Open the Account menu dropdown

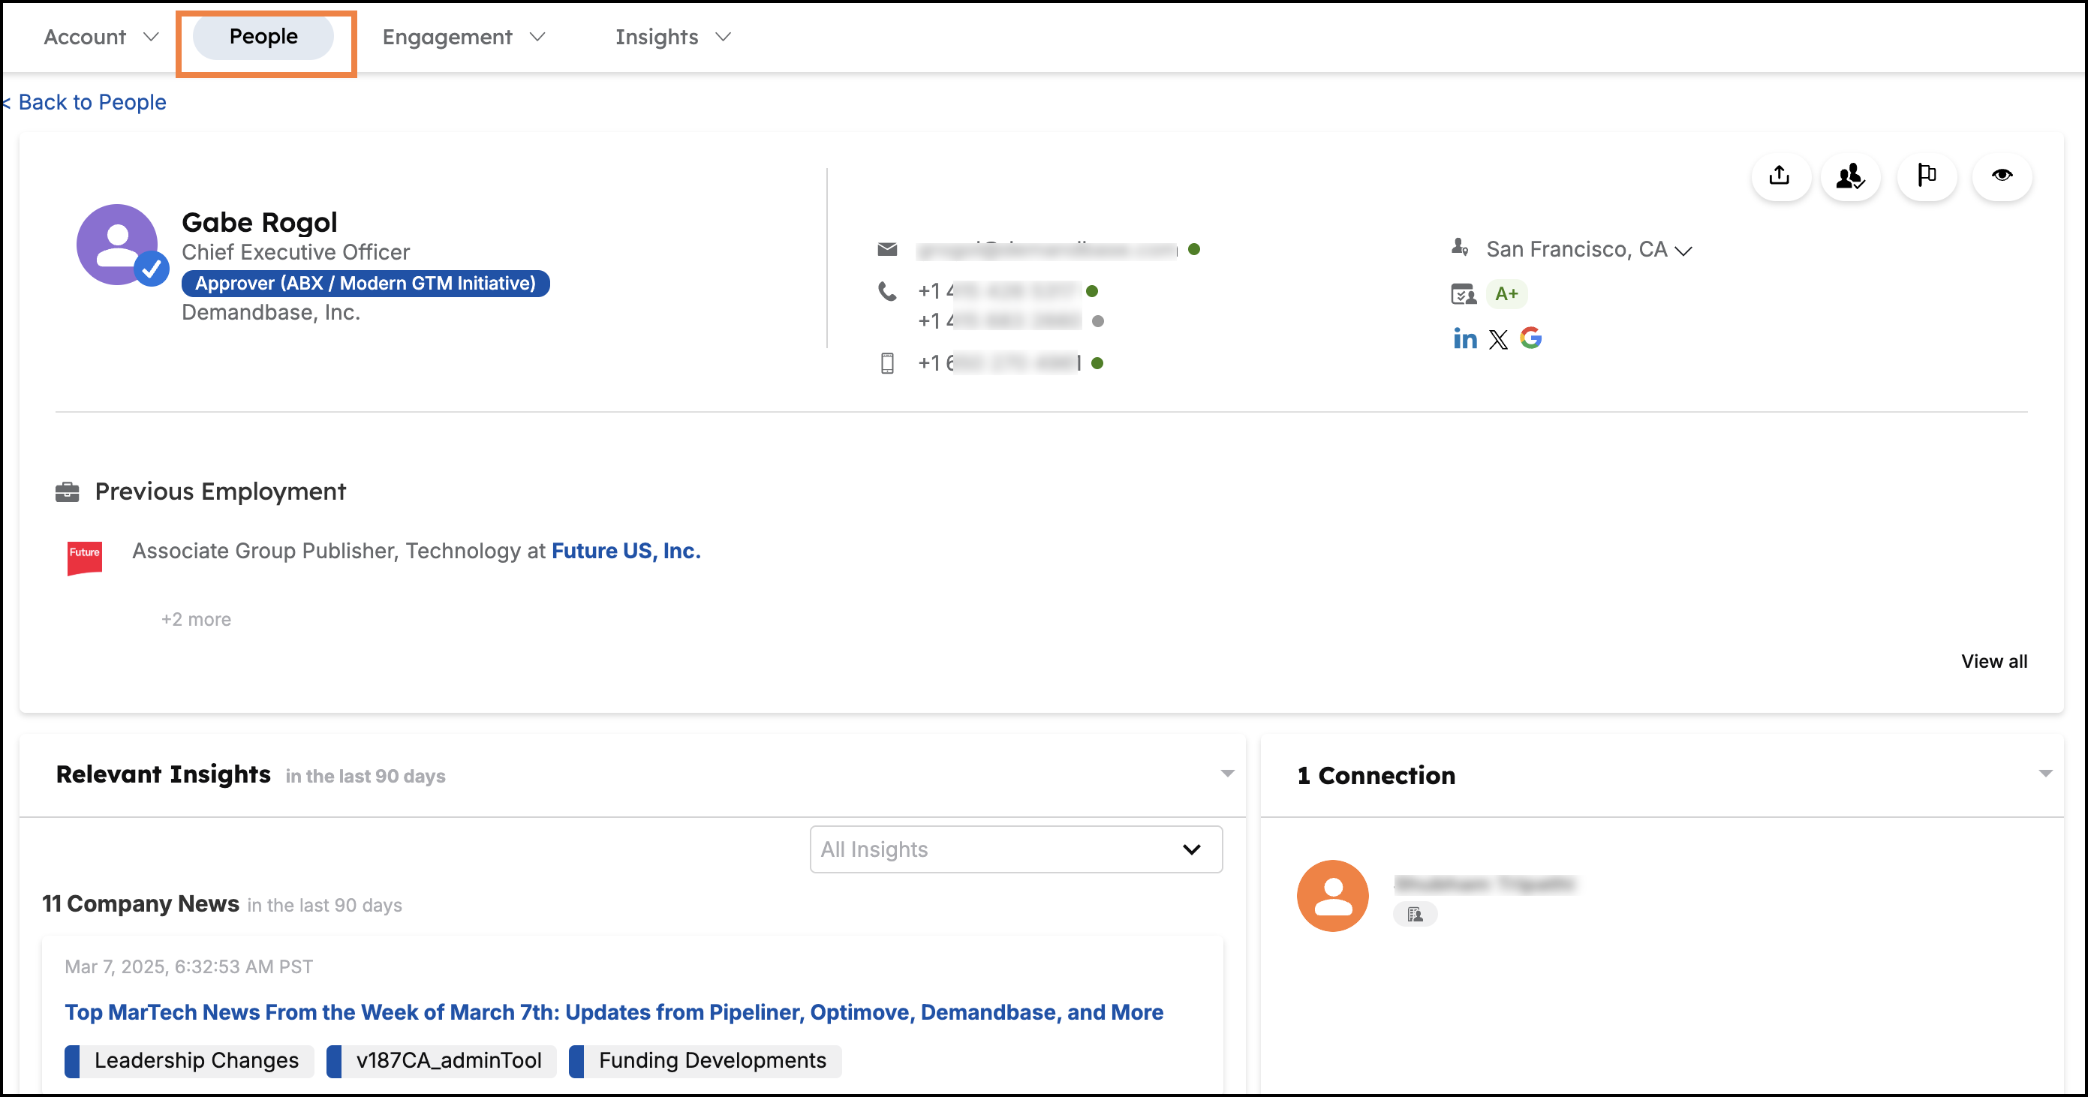[101, 38]
